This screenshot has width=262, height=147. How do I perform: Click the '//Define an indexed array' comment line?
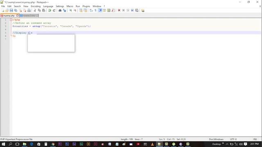click(32, 23)
